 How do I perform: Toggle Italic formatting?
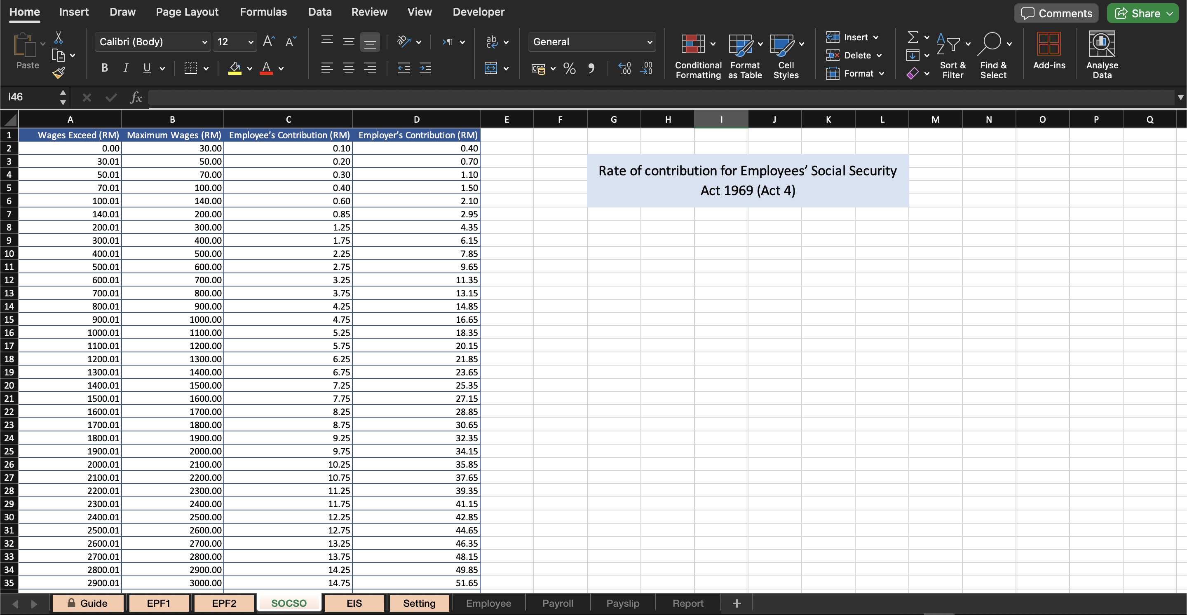tap(126, 68)
